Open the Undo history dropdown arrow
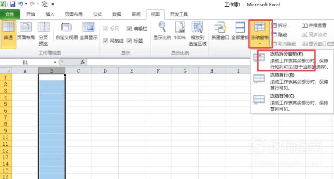 click(x=26, y=4)
